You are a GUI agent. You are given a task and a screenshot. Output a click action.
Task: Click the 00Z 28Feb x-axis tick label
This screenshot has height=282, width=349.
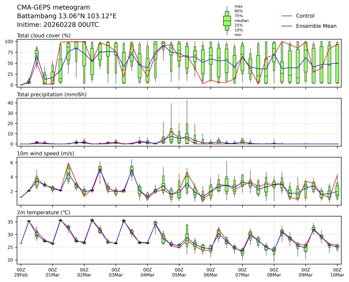tap(21, 272)
